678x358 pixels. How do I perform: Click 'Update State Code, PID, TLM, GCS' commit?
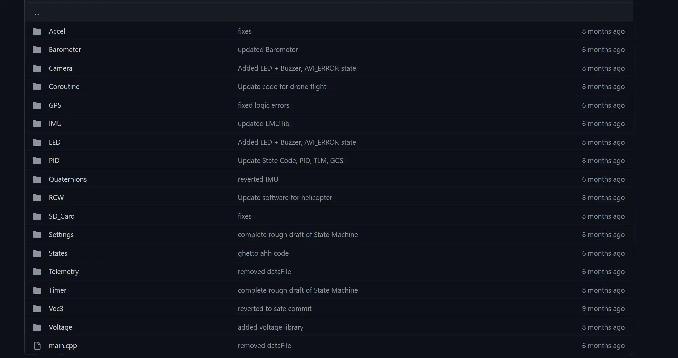tap(290, 161)
